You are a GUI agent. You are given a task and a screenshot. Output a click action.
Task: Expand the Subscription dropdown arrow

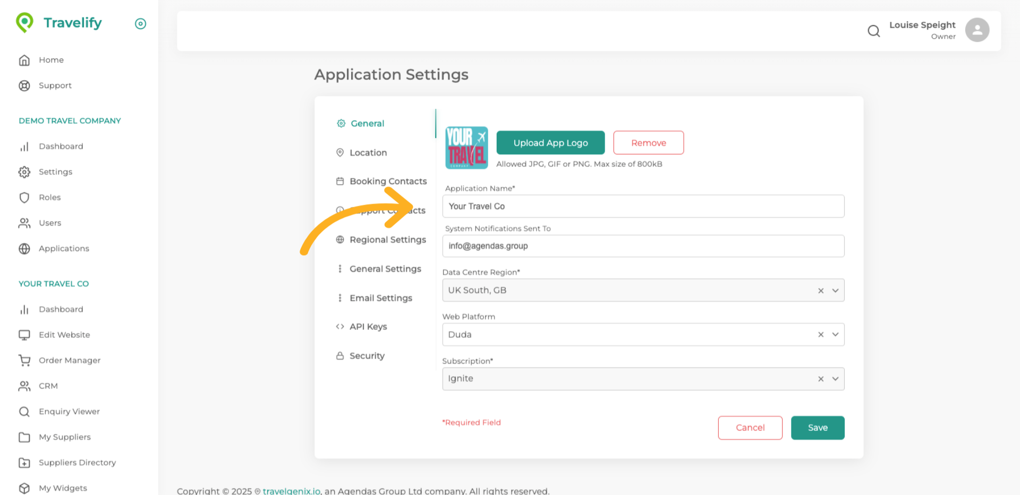835,379
